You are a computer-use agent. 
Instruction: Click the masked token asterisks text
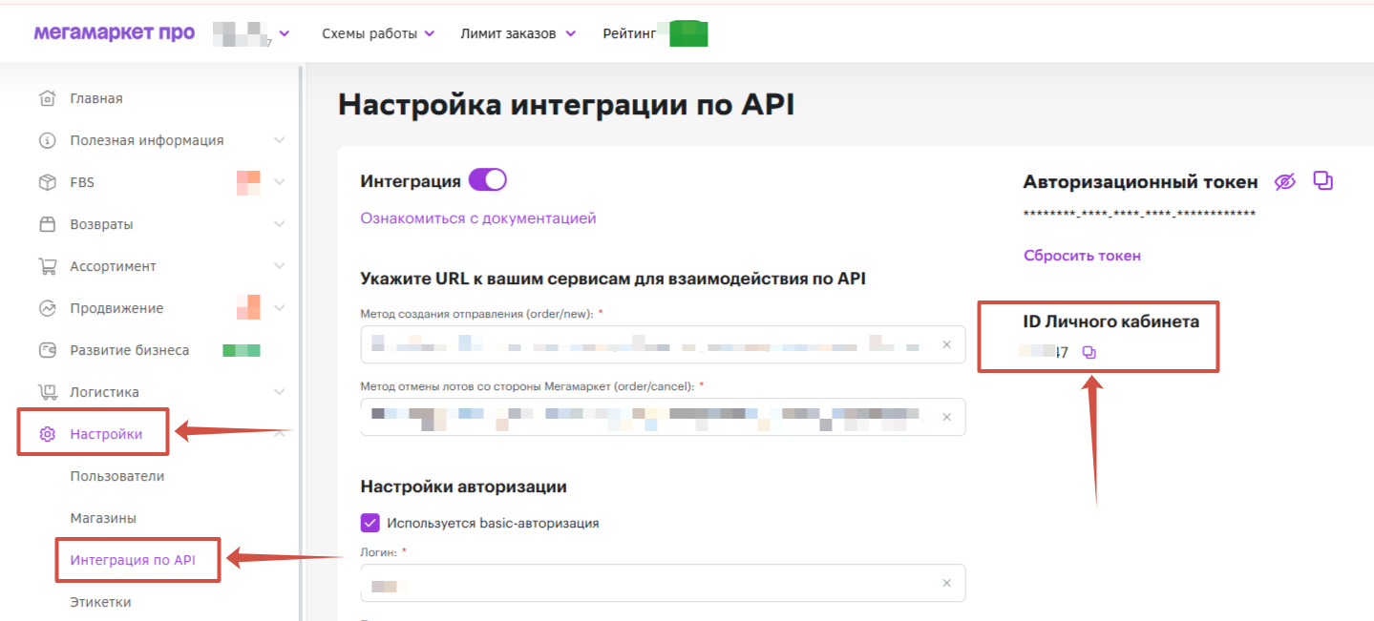pyautogui.click(x=1139, y=214)
